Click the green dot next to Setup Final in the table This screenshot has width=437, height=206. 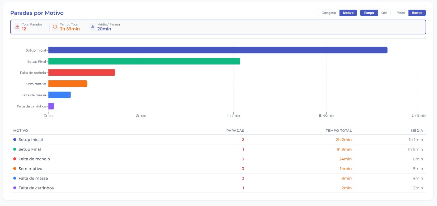[15, 149]
